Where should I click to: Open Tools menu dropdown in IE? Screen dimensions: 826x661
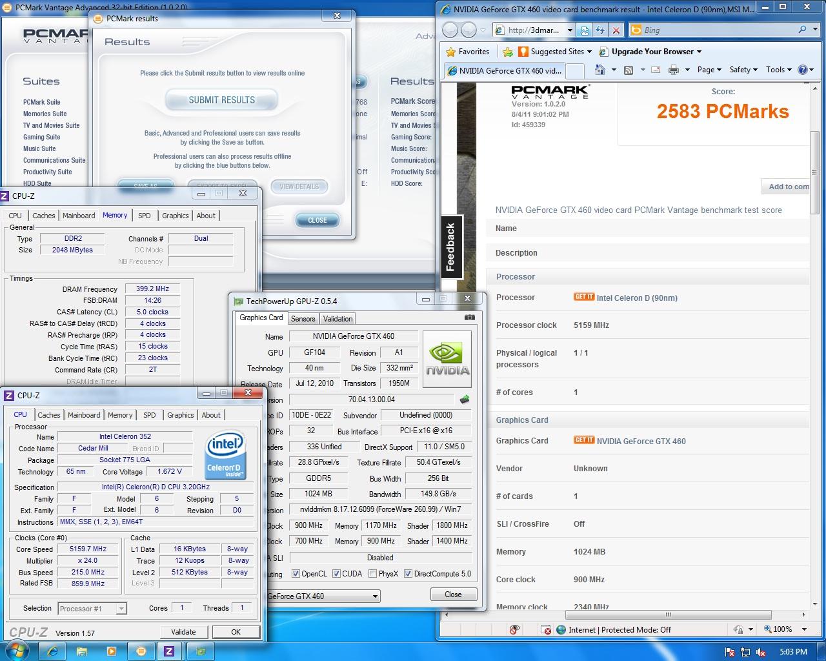click(x=779, y=70)
